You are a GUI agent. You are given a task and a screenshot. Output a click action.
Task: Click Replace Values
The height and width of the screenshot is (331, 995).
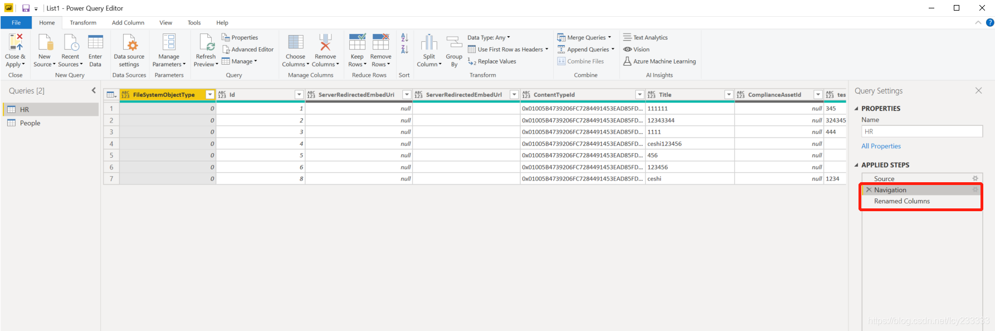point(492,61)
